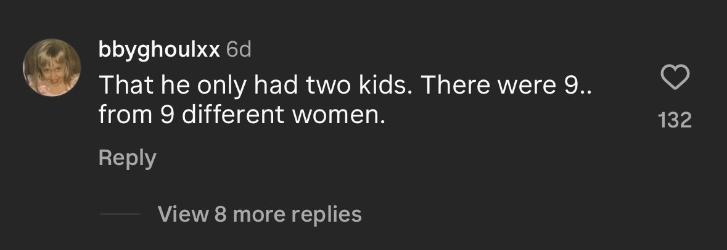The width and height of the screenshot is (727, 250).
Task: Tap the child photo avatar
Action: point(52,68)
